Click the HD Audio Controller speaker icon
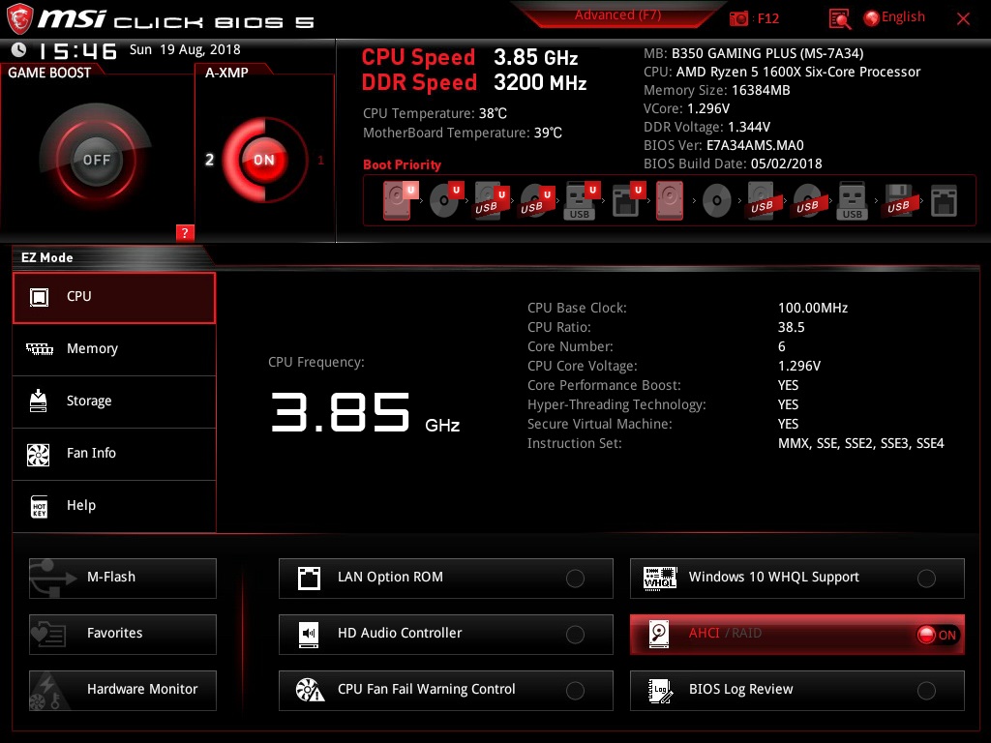The height and width of the screenshot is (743, 991). [309, 634]
